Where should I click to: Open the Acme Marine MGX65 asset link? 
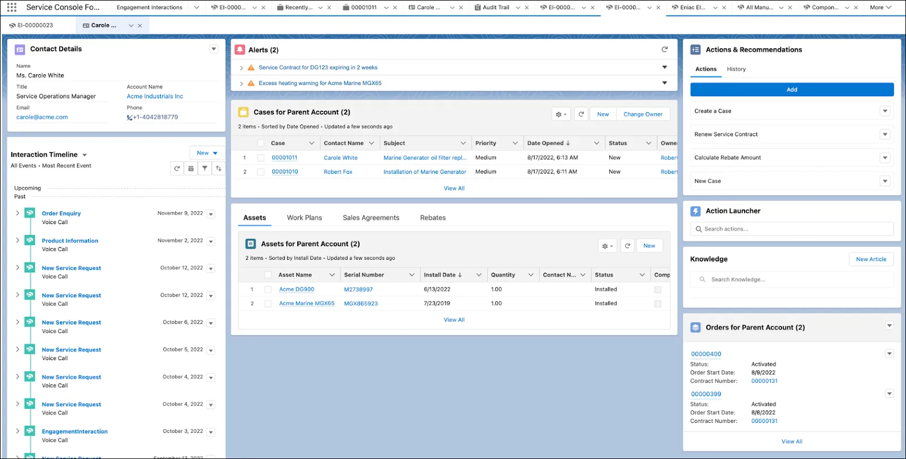[x=306, y=303]
